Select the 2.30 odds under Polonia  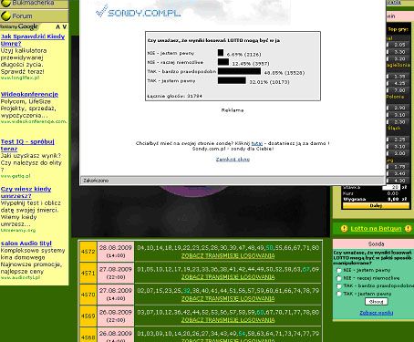click(399, 122)
